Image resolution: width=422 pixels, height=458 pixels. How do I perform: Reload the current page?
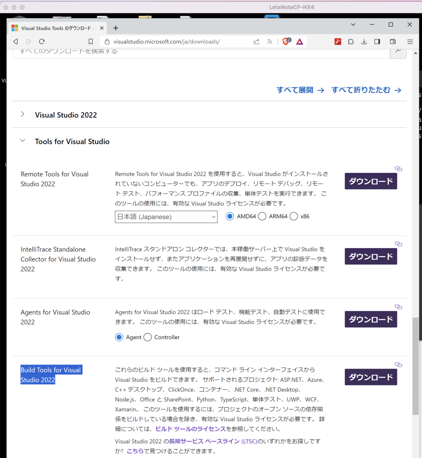(x=42, y=42)
